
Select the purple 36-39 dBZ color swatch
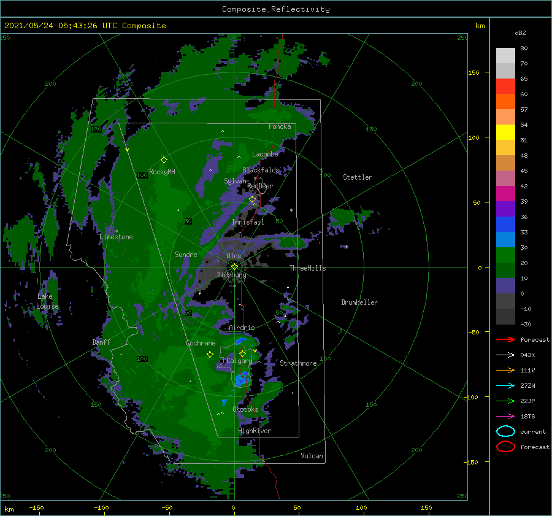(505, 209)
